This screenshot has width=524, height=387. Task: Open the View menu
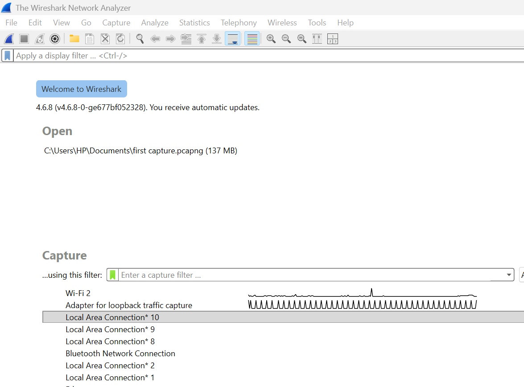click(x=62, y=23)
